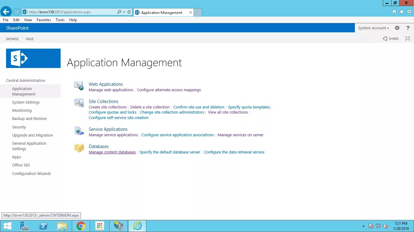Open File Explorer from the taskbar

pos(62,226)
